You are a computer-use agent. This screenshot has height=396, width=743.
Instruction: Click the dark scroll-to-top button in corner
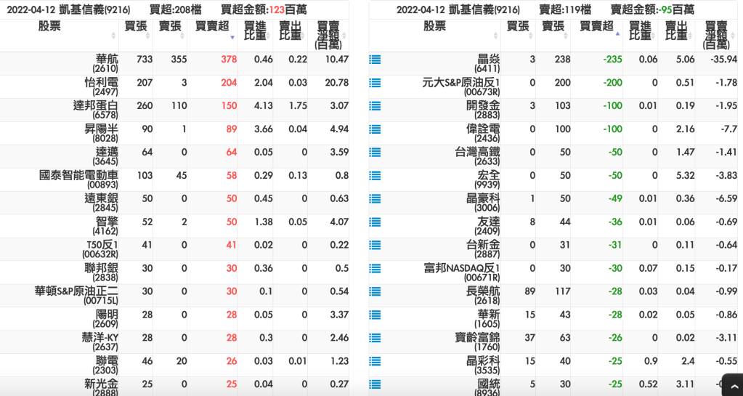click(x=732, y=384)
